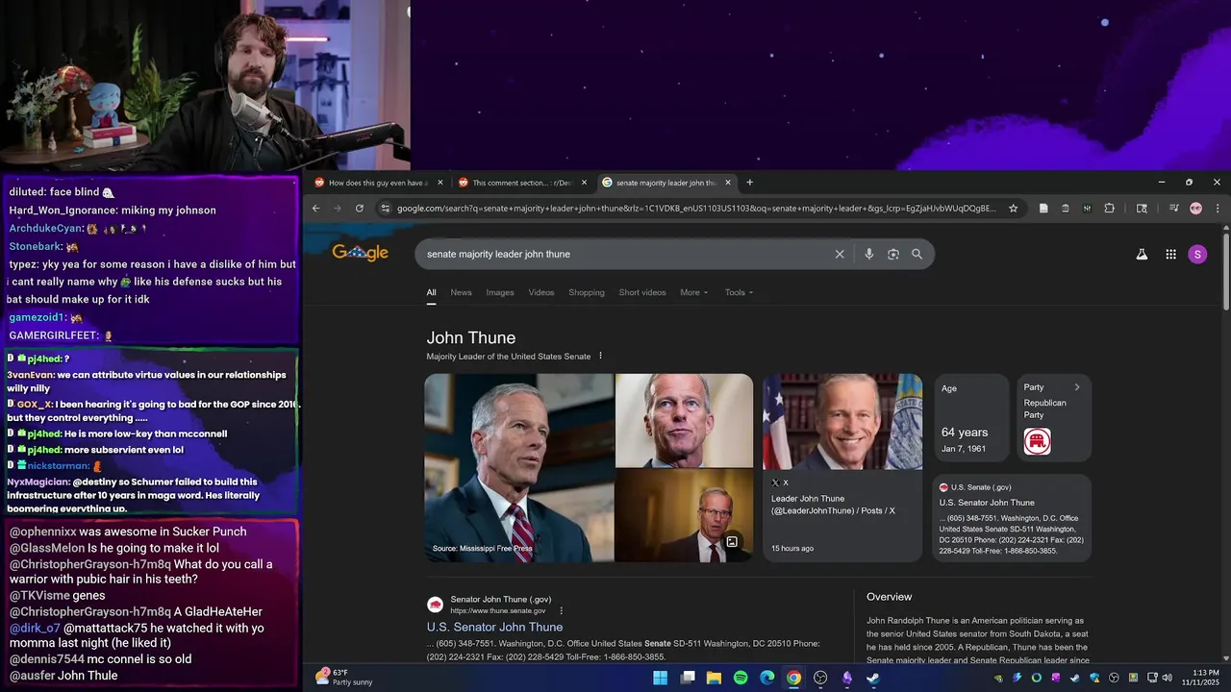Bookmark this page with the star icon

pyautogui.click(x=1013, y=208)
